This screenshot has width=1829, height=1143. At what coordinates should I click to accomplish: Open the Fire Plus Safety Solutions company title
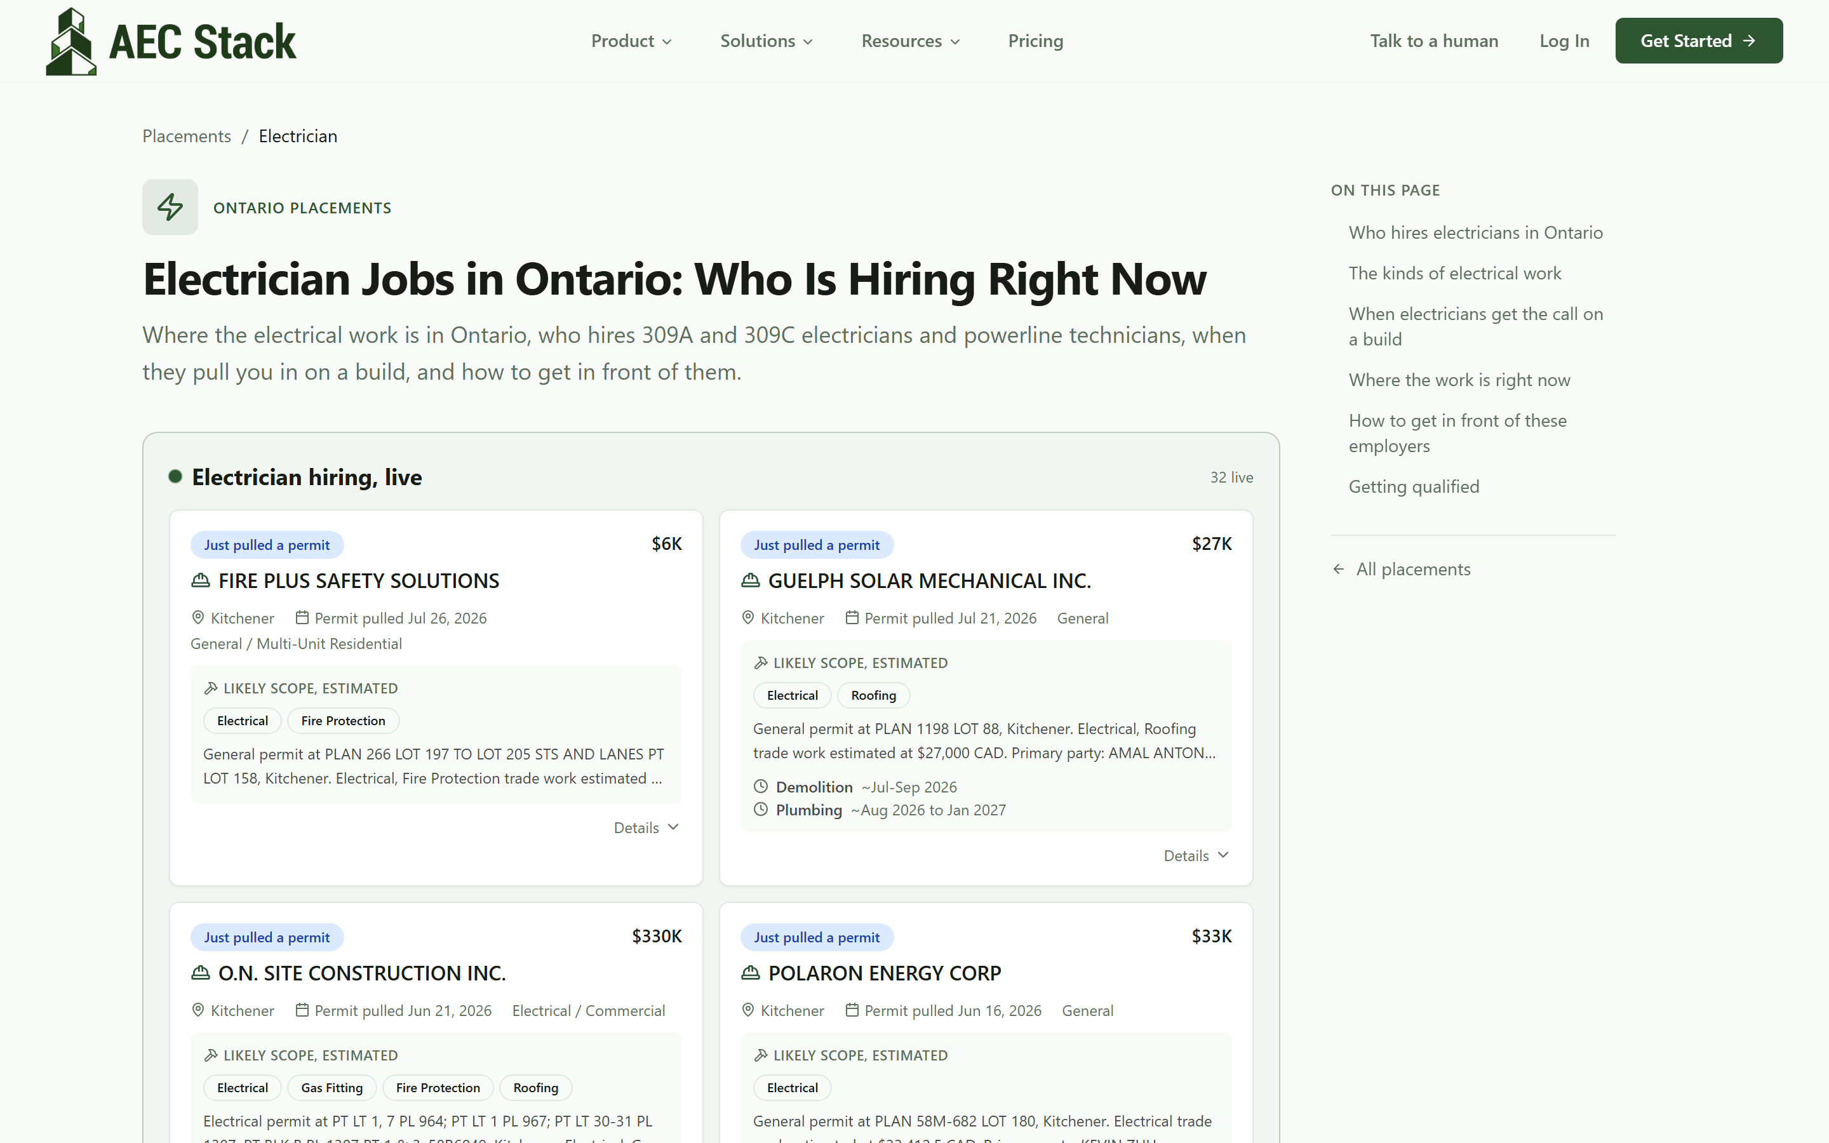click(x=359, y=580)
